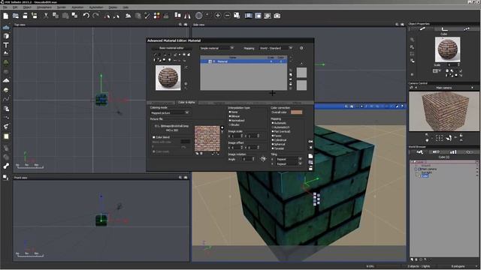Cancel the material editor with the X button
481x270 pixels.
310,148
